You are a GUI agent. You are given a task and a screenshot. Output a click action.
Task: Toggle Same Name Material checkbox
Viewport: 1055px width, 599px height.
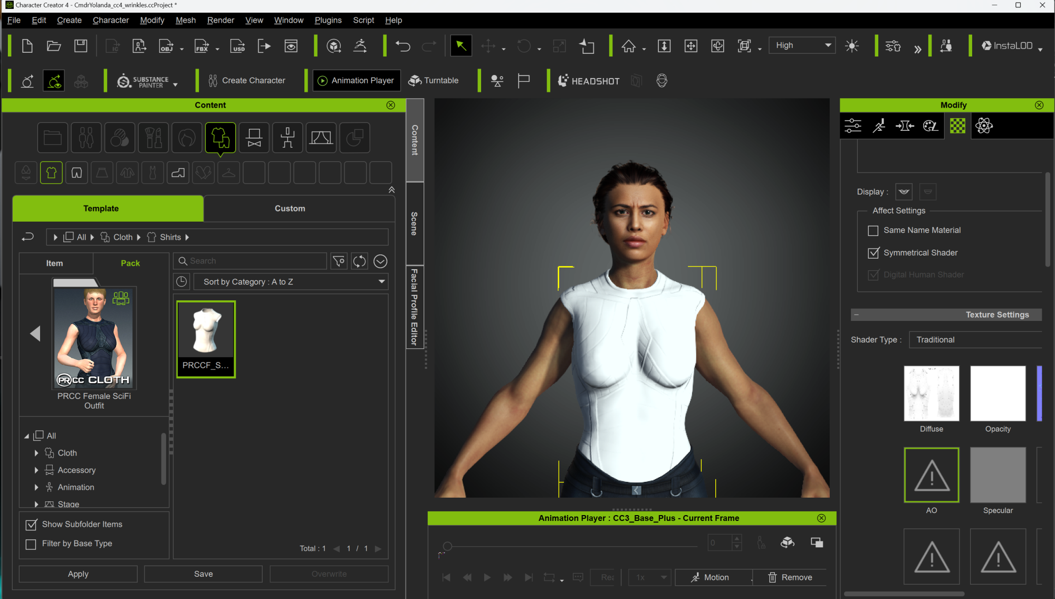coord(873,231)
